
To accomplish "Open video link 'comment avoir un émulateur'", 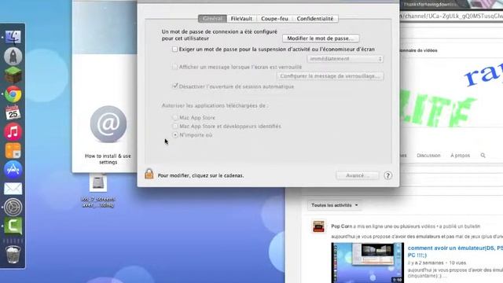I will 455,252.
